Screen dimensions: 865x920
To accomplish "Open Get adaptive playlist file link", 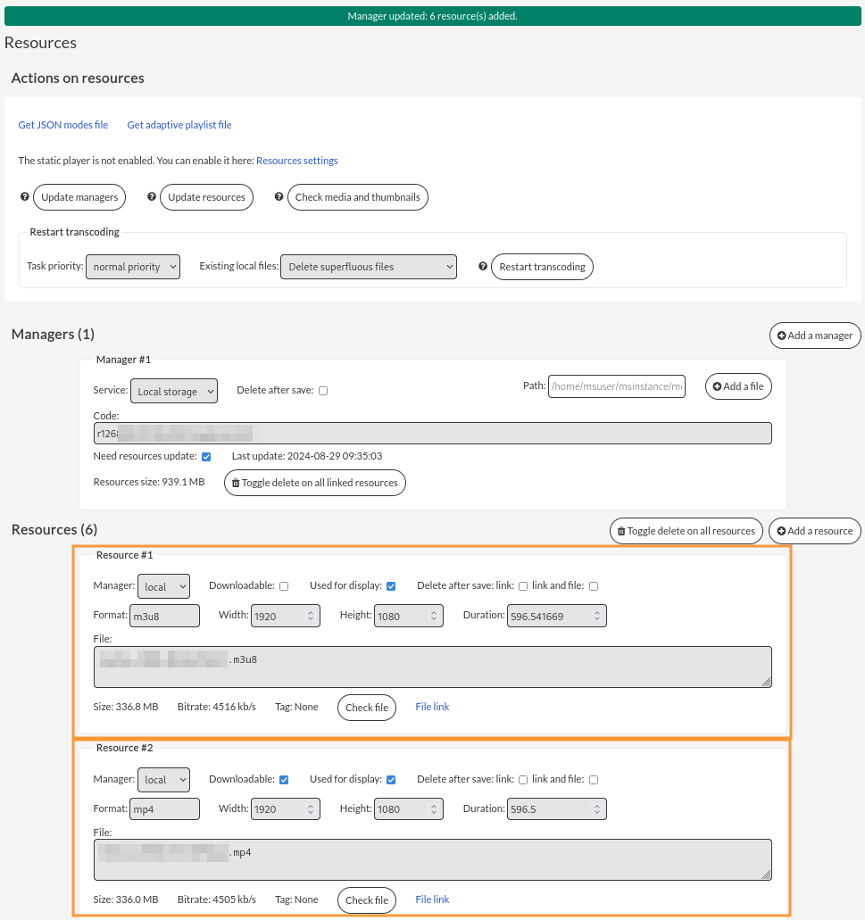I will 179,124.
